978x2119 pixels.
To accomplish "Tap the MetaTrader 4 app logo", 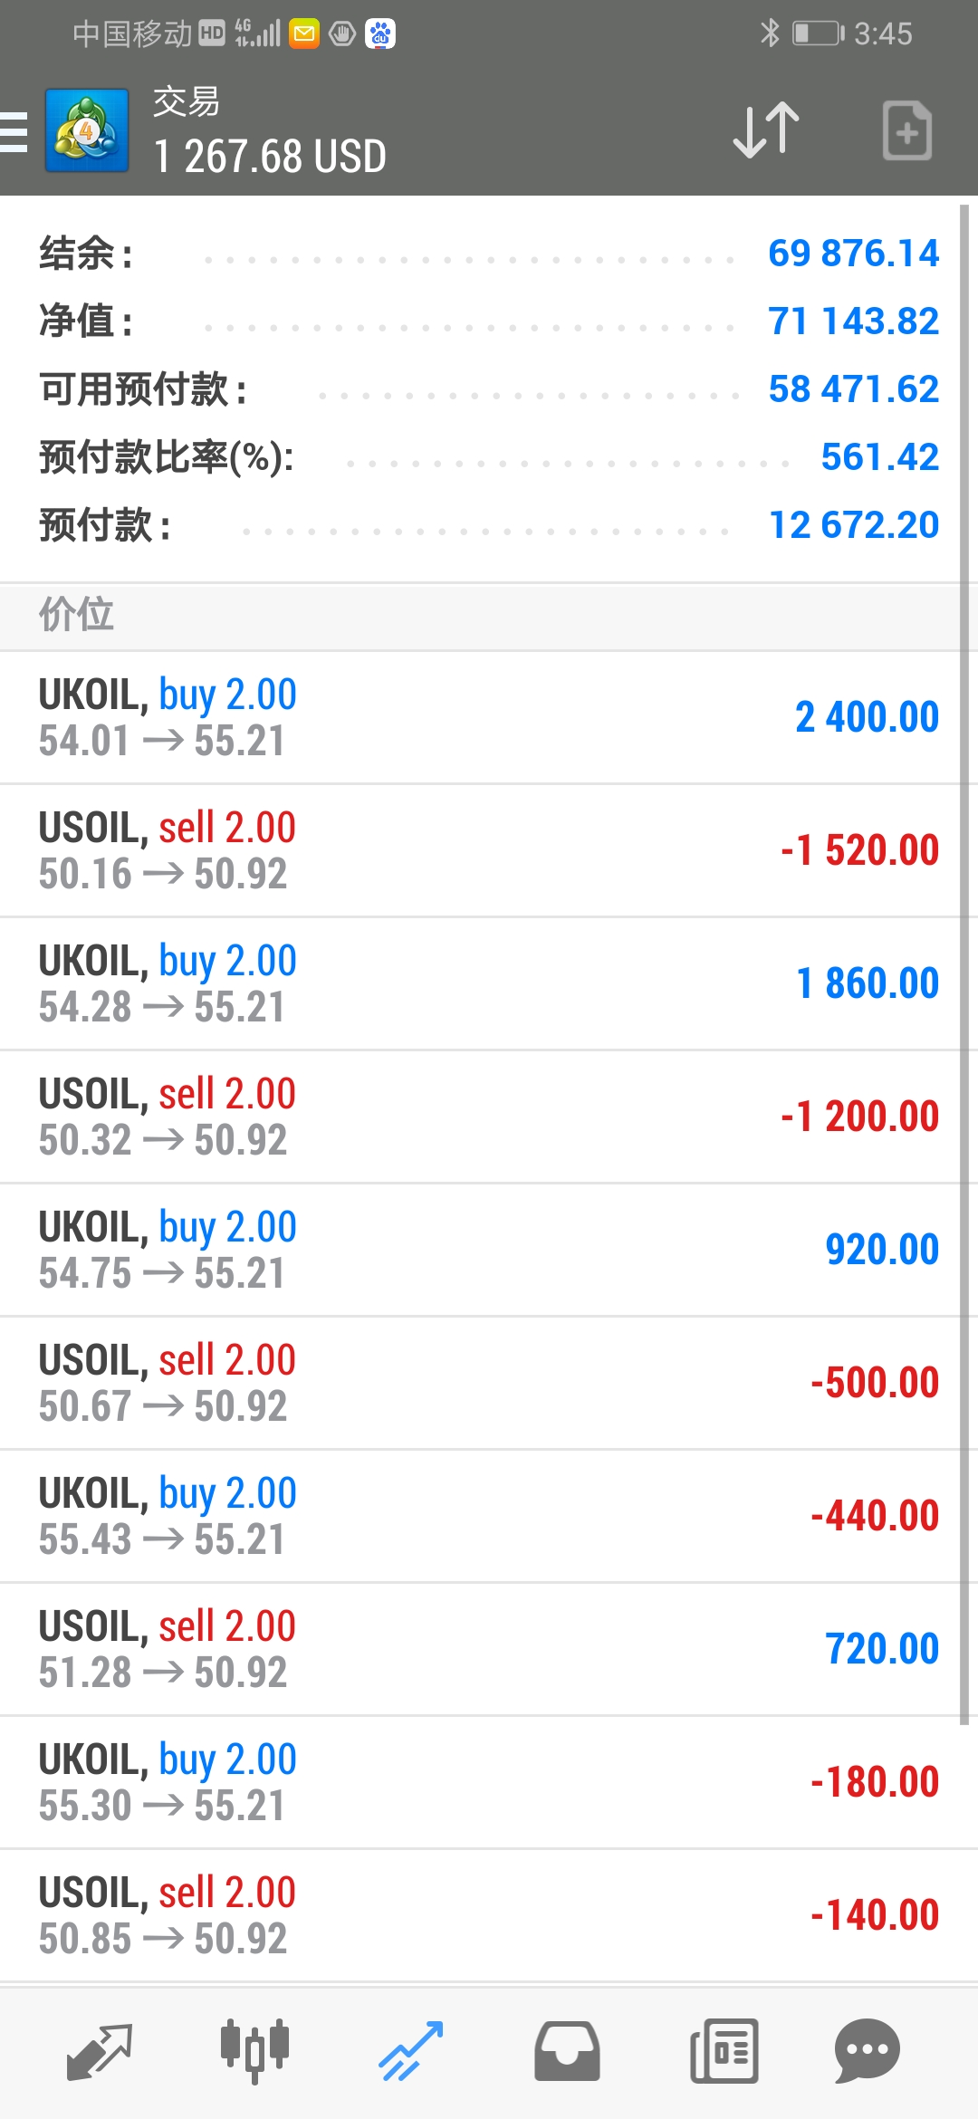I will pyautogui.click(x=87, y=130).
